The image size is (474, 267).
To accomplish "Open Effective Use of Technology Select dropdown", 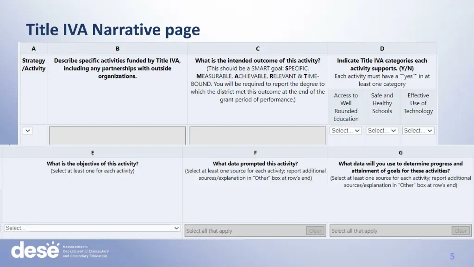I will [x=418, y=131].
